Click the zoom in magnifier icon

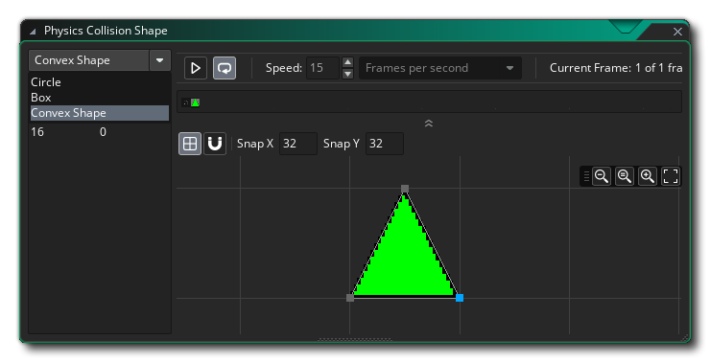648,176
